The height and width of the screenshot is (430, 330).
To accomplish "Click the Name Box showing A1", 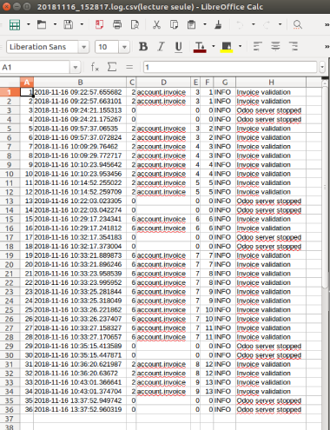I will click(x=35, y=68).
